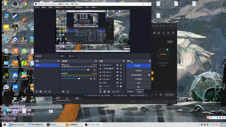226x127 pixels.
Task: Click 退出 pill button in side window
Action: (170, 42)
